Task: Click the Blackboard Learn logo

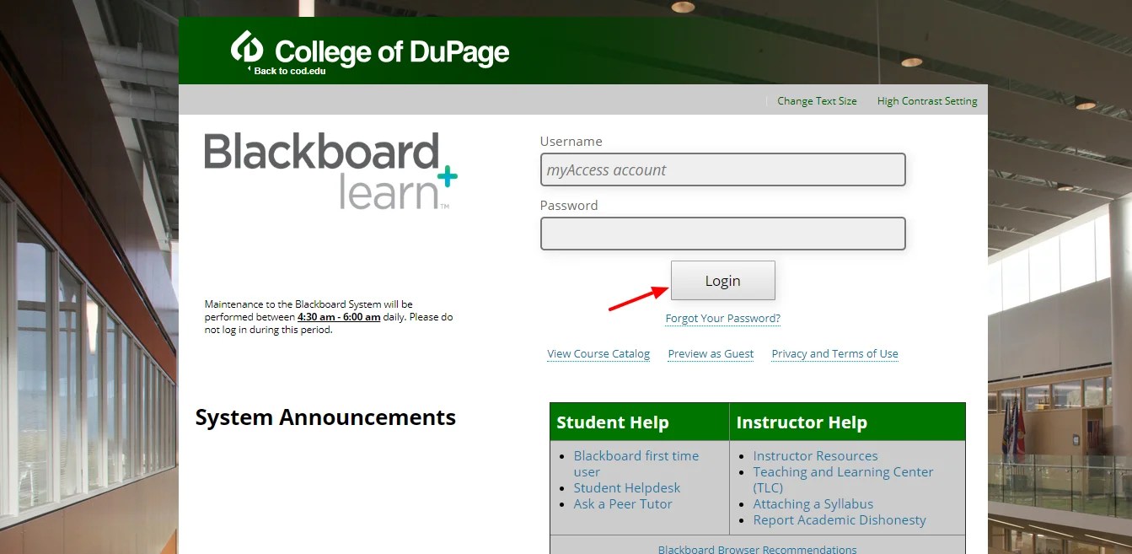Action: click(x=330, y=170)
